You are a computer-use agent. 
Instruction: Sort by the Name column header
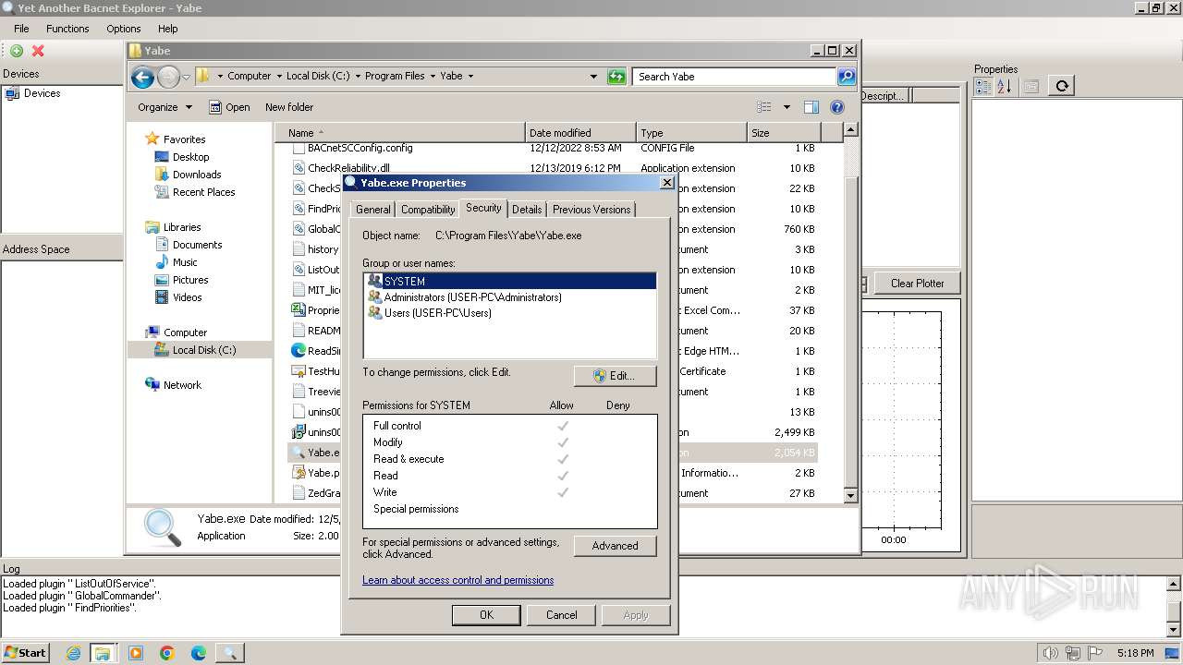[x=400, y=133]
